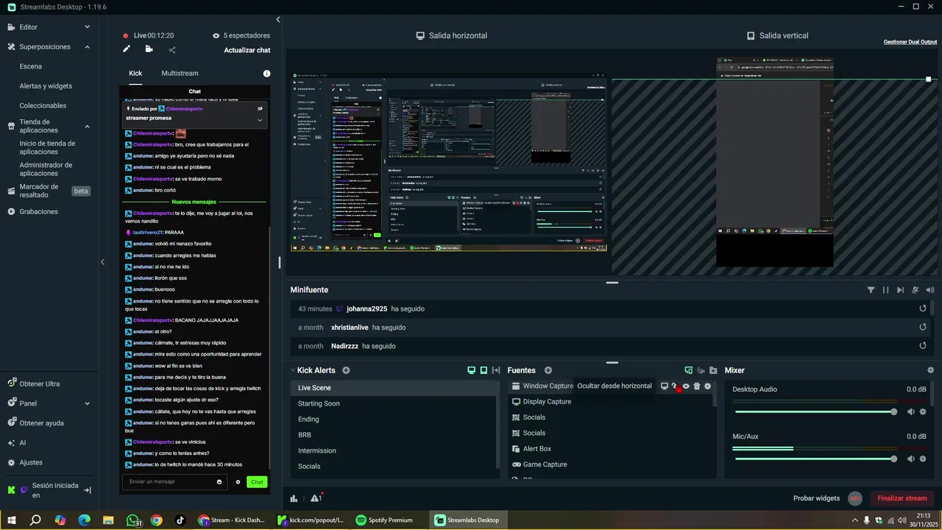
Task: Open Desktop Audio settings gear
Action: (923, 412)
